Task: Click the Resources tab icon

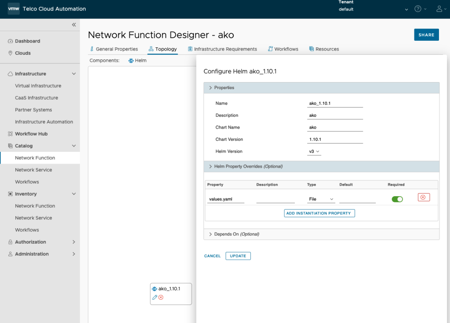Action: 312,49
